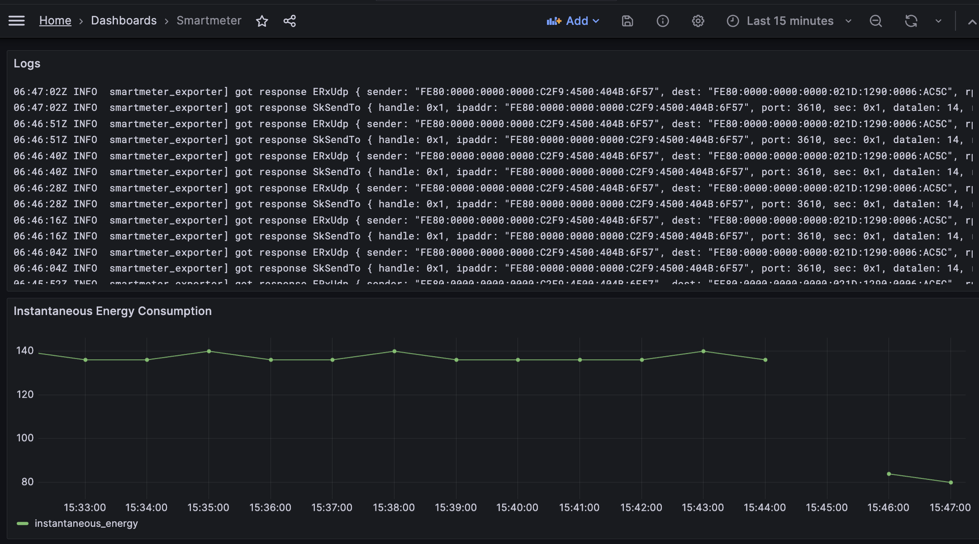Viewport: 979px width, 544px height.
Task: Open dashboard insights info icon
Action: tap(662, 21)
